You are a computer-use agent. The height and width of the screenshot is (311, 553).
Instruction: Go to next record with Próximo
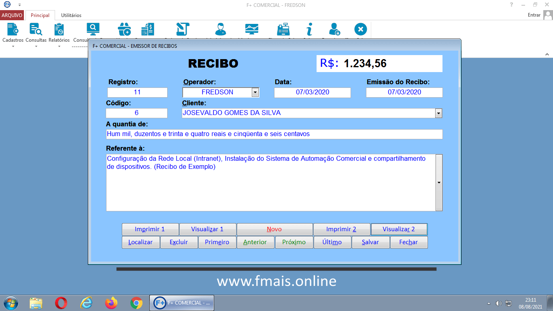pos(294,242)
